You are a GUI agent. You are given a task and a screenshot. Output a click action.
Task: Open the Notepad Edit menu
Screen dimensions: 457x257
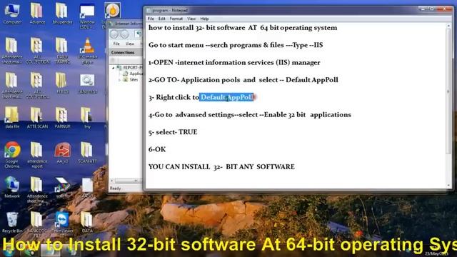pyautogui.click(x=162, y=19)
